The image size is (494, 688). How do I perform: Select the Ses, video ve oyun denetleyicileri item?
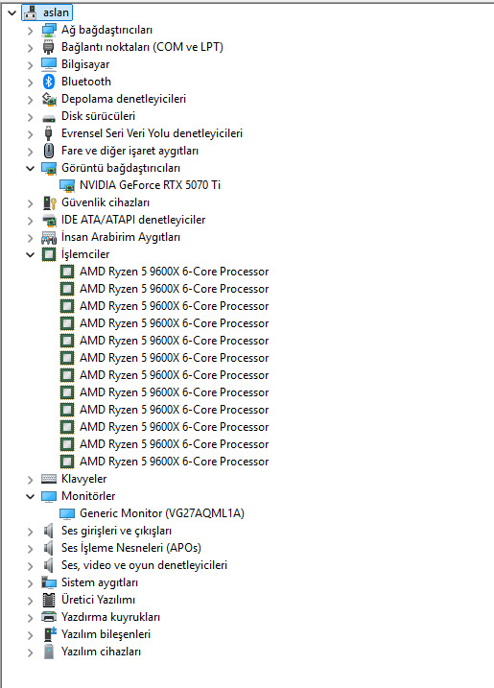pos(144,565)
